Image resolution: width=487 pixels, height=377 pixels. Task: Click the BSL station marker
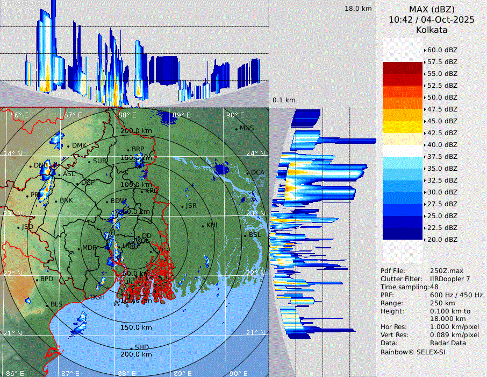(245, 235)
